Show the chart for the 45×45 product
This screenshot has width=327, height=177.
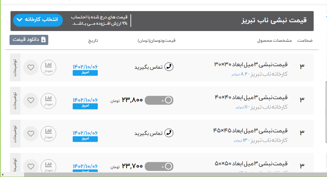tap(48, 133)
